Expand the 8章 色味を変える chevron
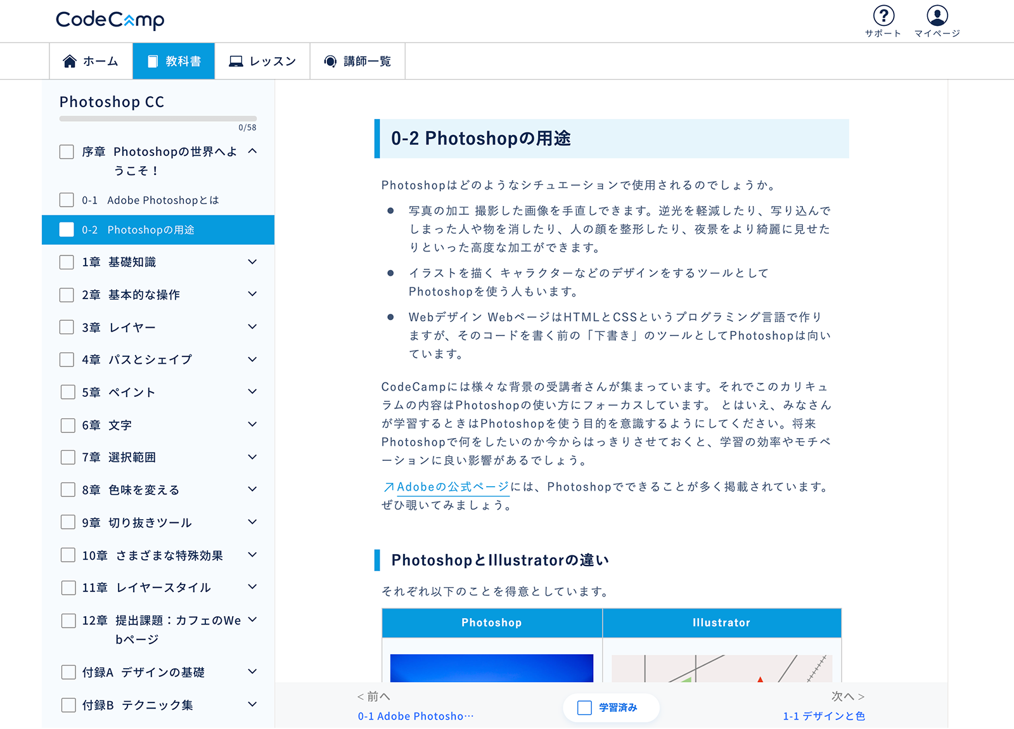The height and width of the screenshot is (729, 1014). click(252, 489)
